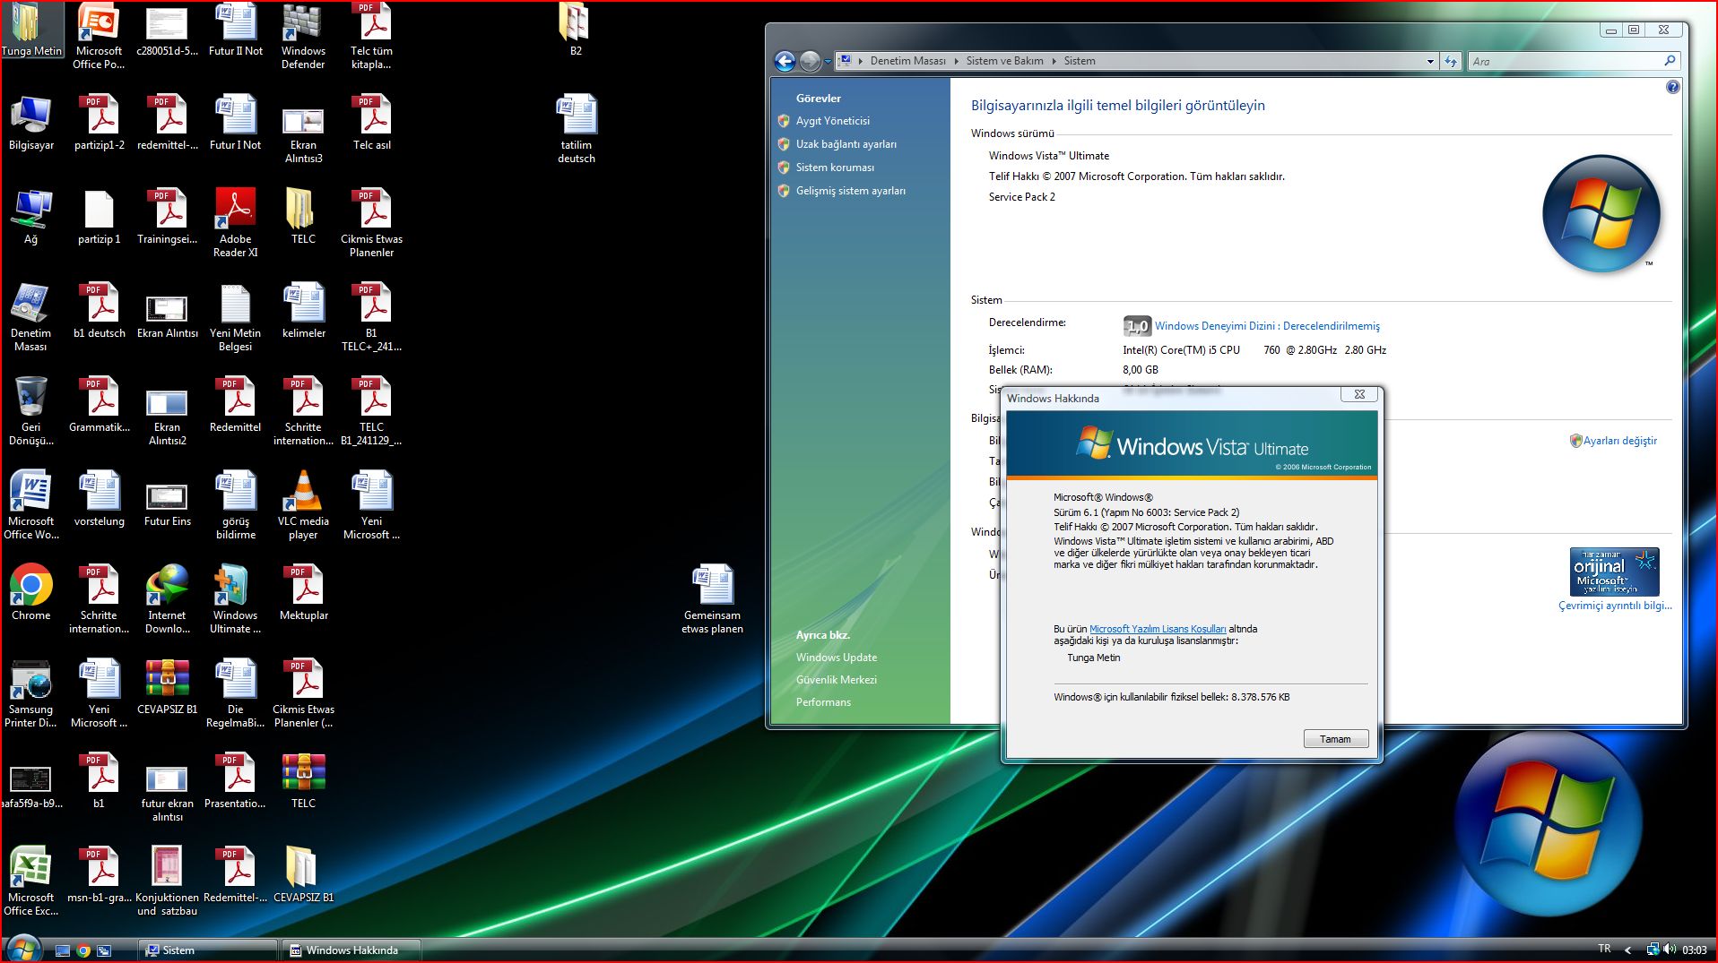Launch VLC media player from desktop
The width and height of the screenshot is (1718, 963).
(303, 505)
